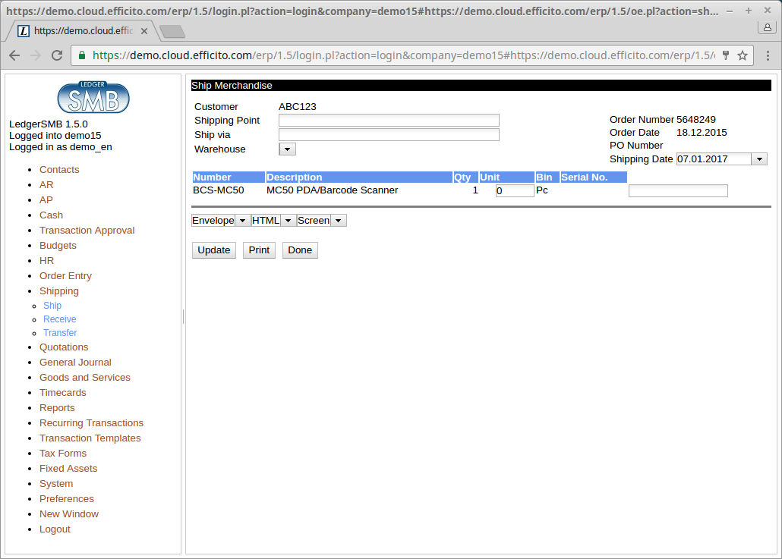
Task: Click the browser reload icon
Action: point(57,55)
